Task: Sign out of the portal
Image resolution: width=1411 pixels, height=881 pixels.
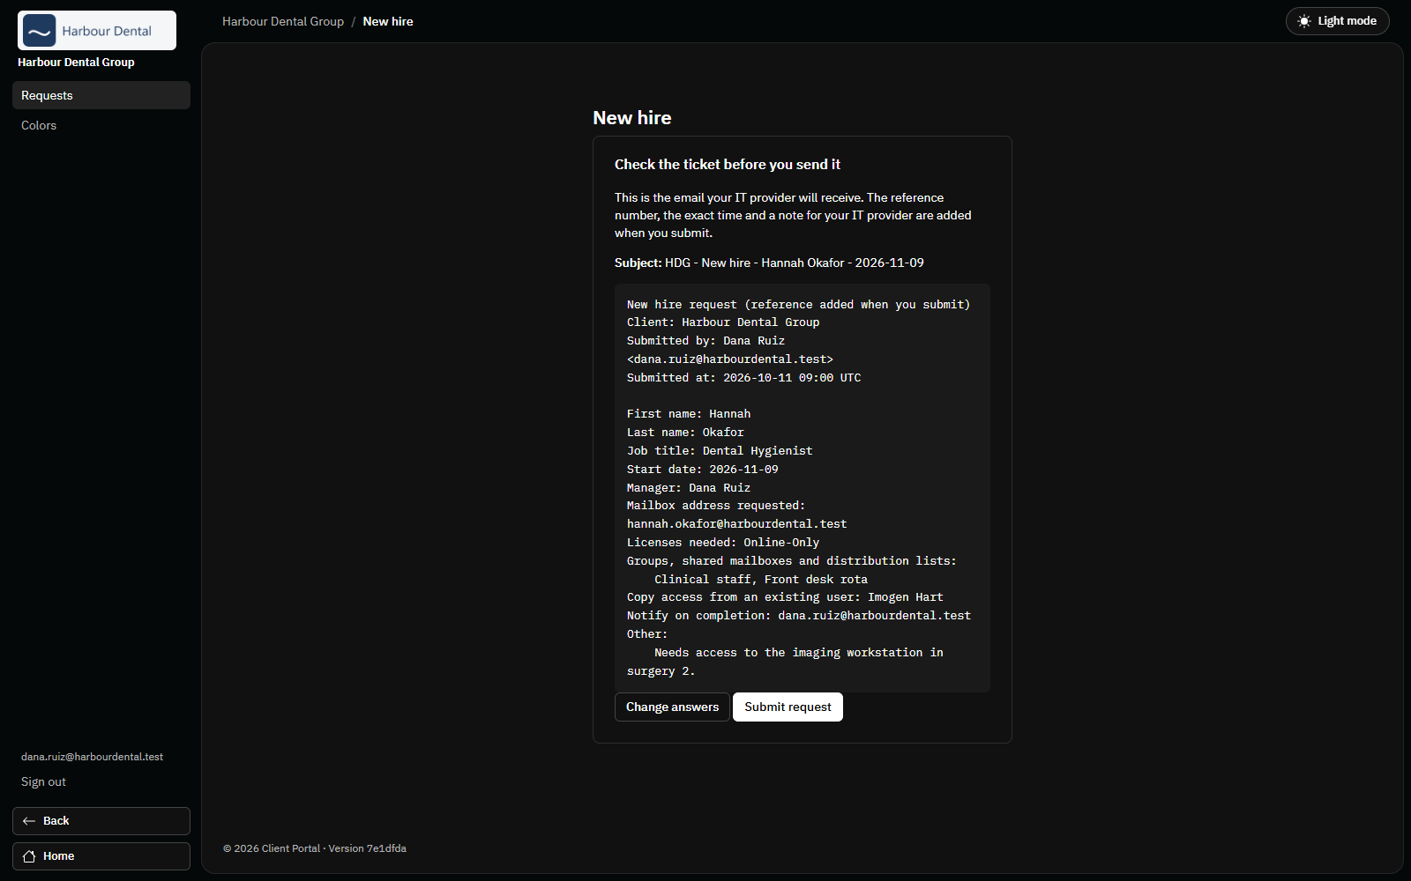Action: pos(43,782)
